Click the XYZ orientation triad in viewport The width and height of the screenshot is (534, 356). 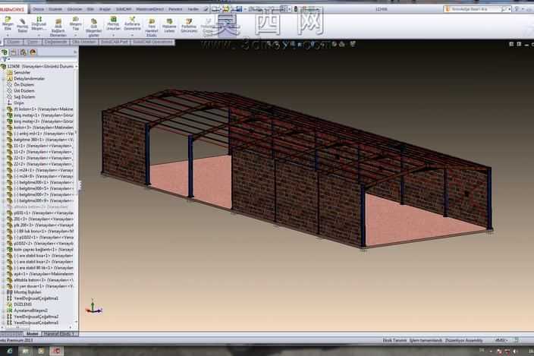pyautogui.click(x=93, y=307)
